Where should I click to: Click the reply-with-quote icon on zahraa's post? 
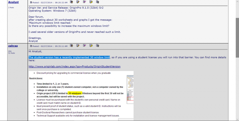(84, 45)
